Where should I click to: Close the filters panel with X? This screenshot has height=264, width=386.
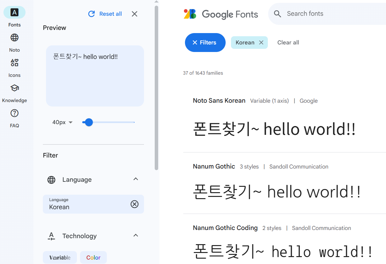click(135, 14)
